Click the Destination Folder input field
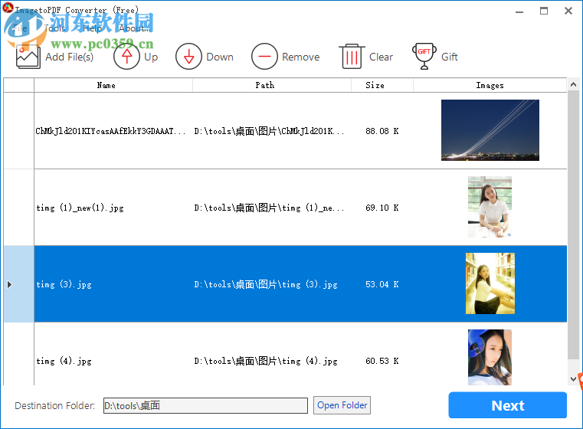583x429 pixels. 205,405
